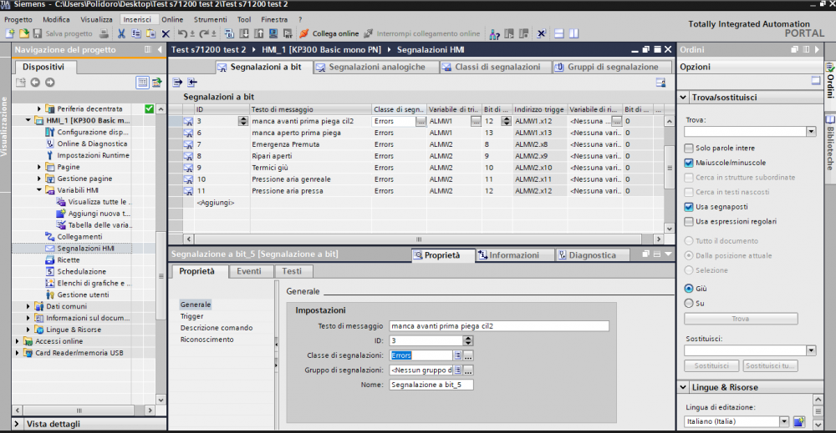Screen dimensions: 836x433
Task: Click the Sostituisci button
Action: pos(711,366)
